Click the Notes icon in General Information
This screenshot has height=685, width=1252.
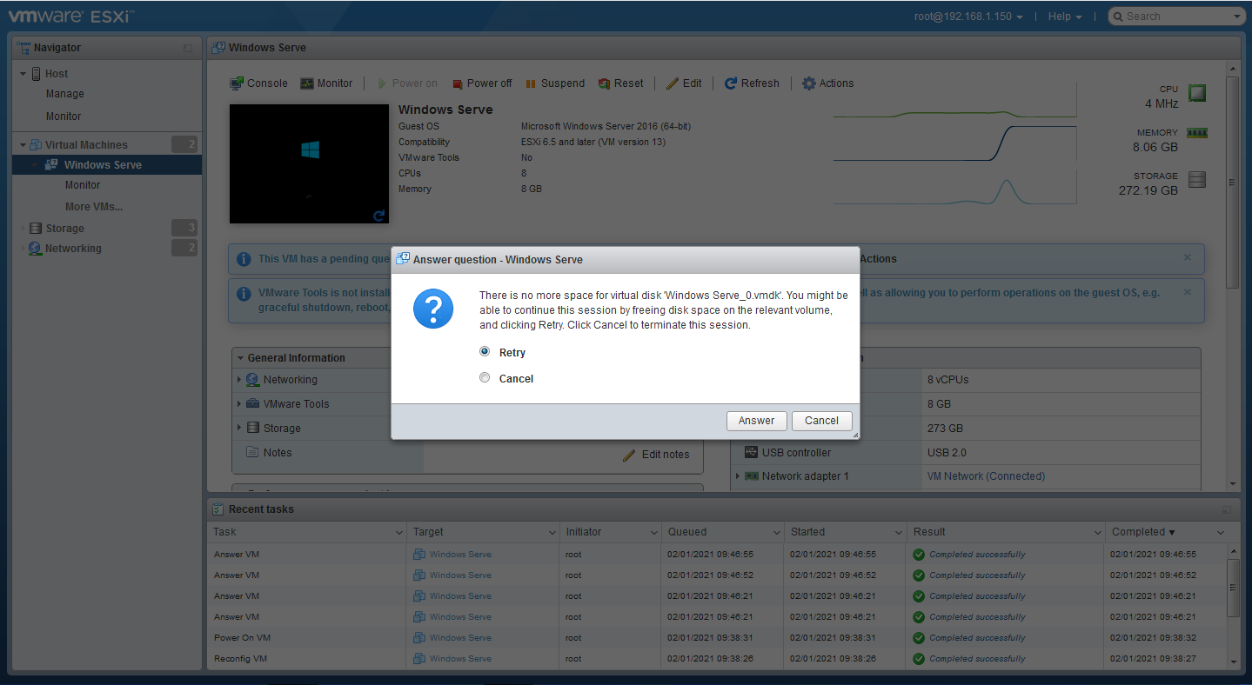point(252,453)
